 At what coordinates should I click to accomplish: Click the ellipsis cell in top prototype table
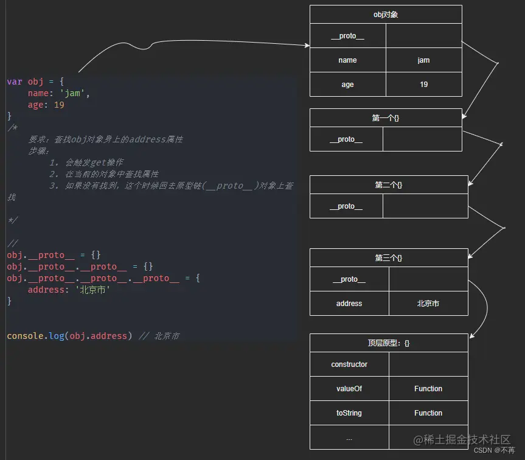(349, 437)
